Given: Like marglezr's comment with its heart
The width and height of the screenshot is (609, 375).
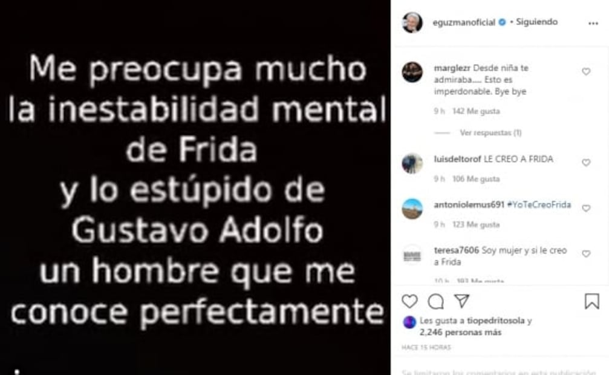Looking at the screenshot, I should (x=586, y=71).
